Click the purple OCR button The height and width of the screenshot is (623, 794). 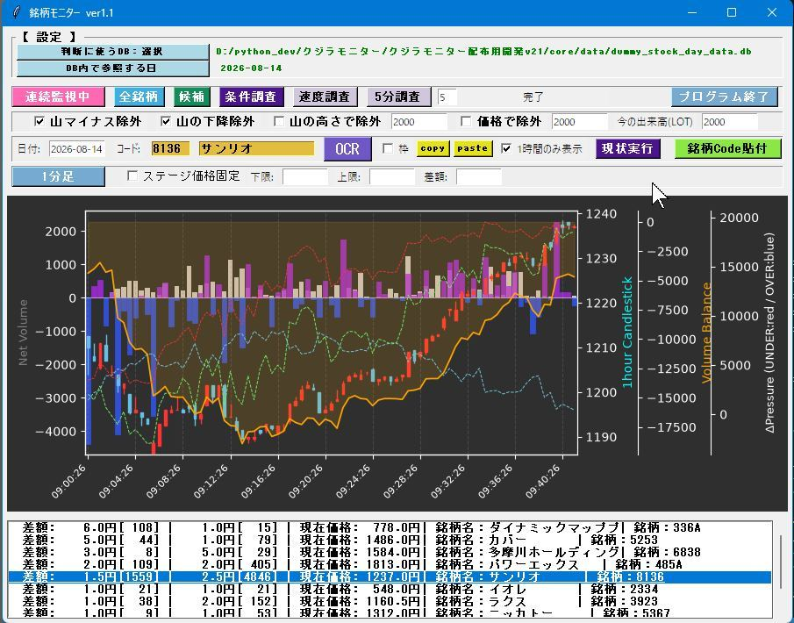click(347, 149)
